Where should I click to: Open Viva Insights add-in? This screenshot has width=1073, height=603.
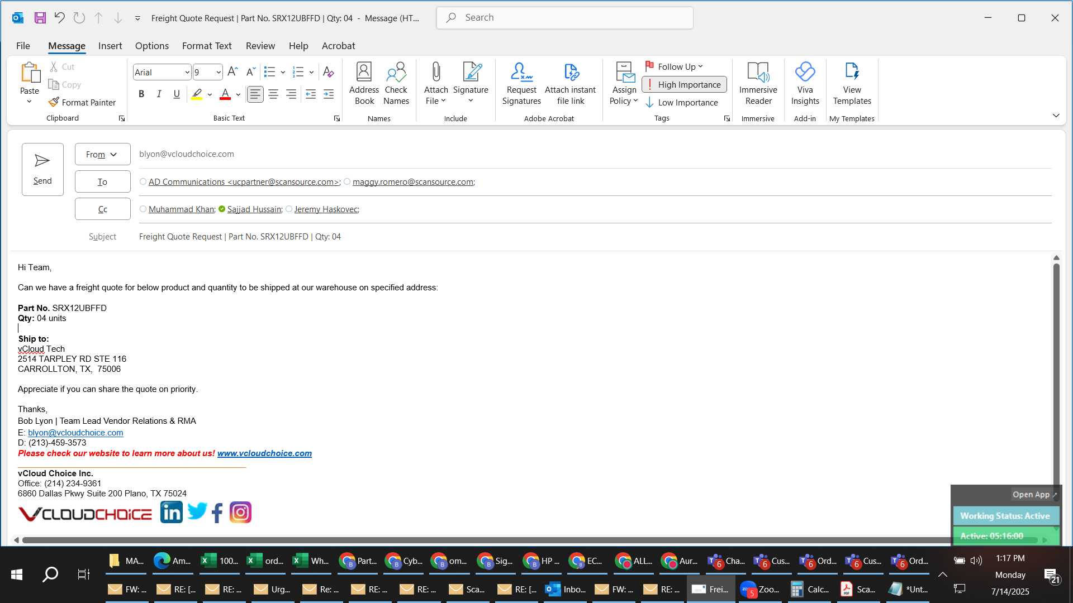coord(805,84)
